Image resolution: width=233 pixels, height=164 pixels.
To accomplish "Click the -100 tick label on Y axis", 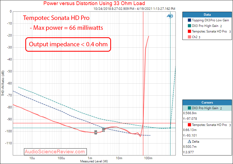I will point(8,131).
